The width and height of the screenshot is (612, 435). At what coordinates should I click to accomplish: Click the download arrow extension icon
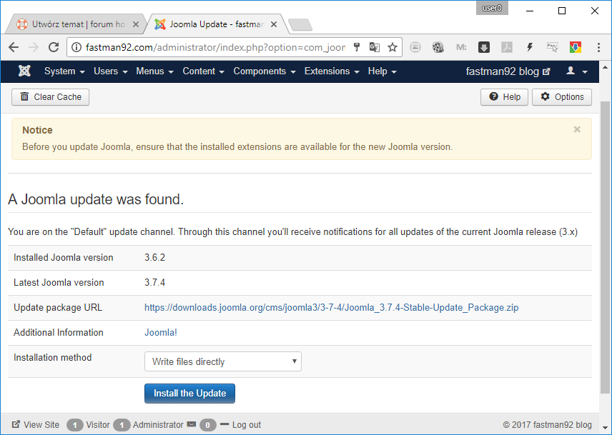tap(484, 48)
